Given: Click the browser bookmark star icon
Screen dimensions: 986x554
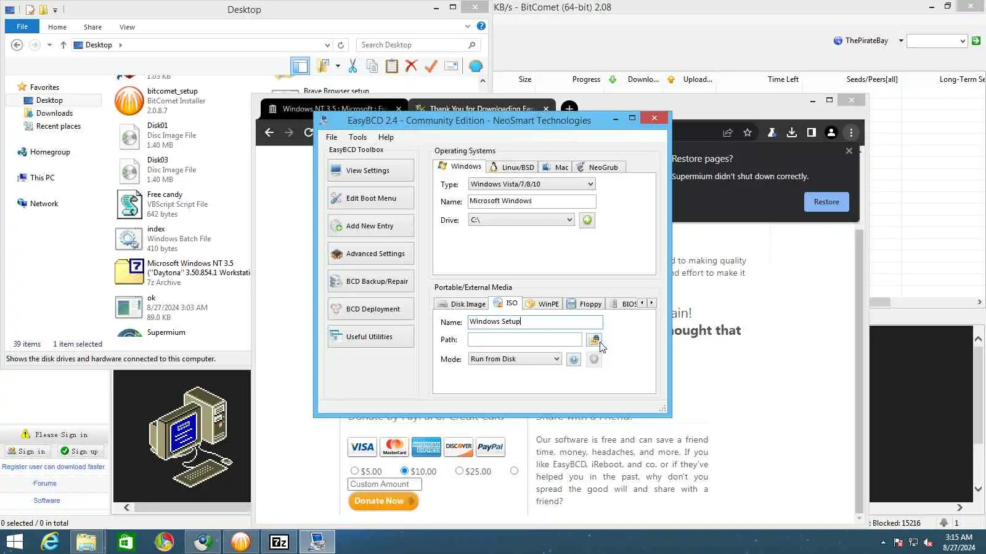Looking at the screenshot, I should (x=748, y=132).
